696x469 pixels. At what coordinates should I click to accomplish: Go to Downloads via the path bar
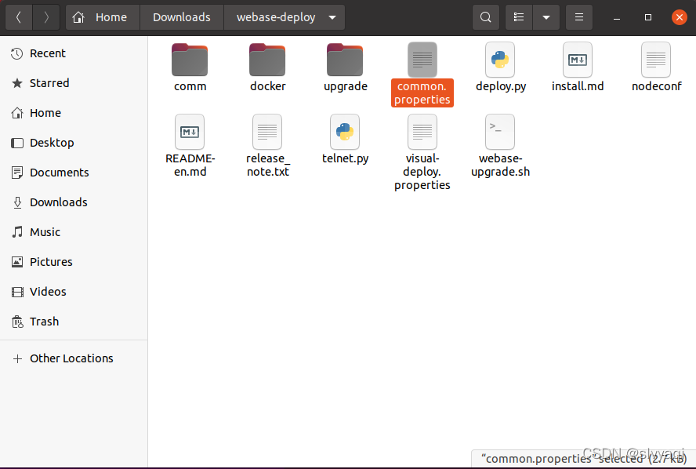181,16
